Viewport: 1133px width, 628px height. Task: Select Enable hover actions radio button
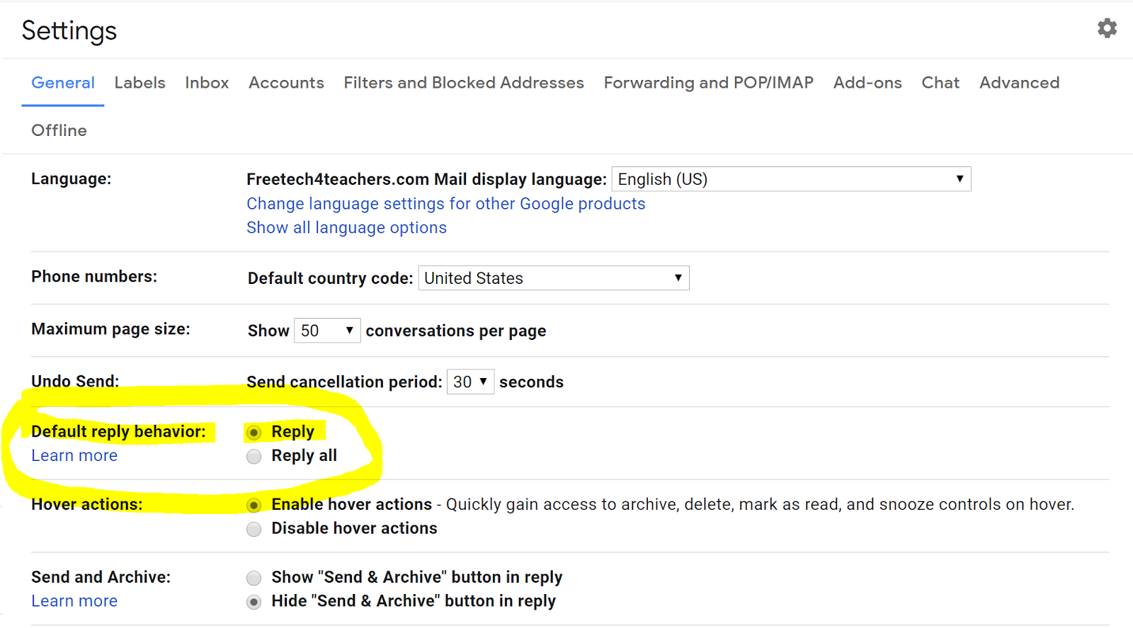tap(254, 506)
